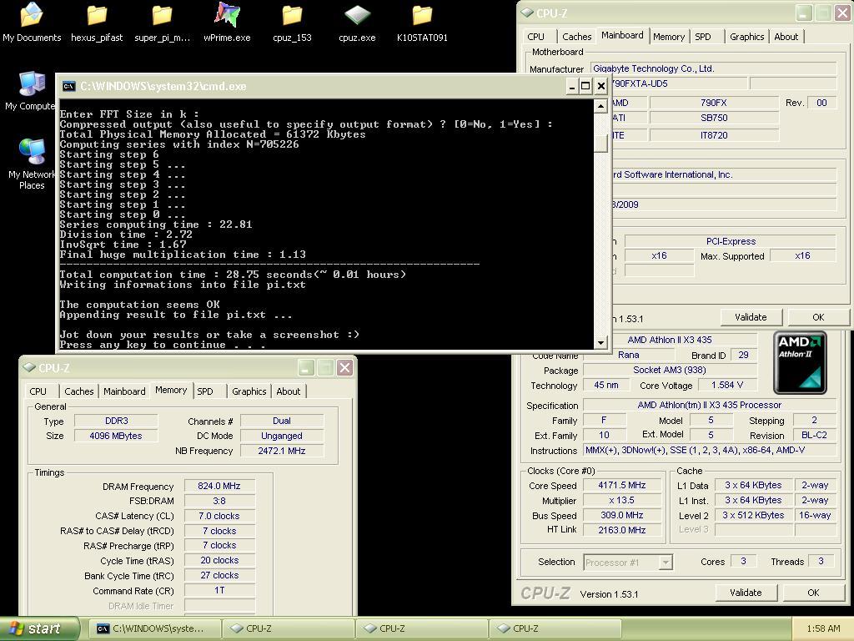Click the IT8720 LPCIO field
Screen dimensions: 854x641
[x=714, y=135]
